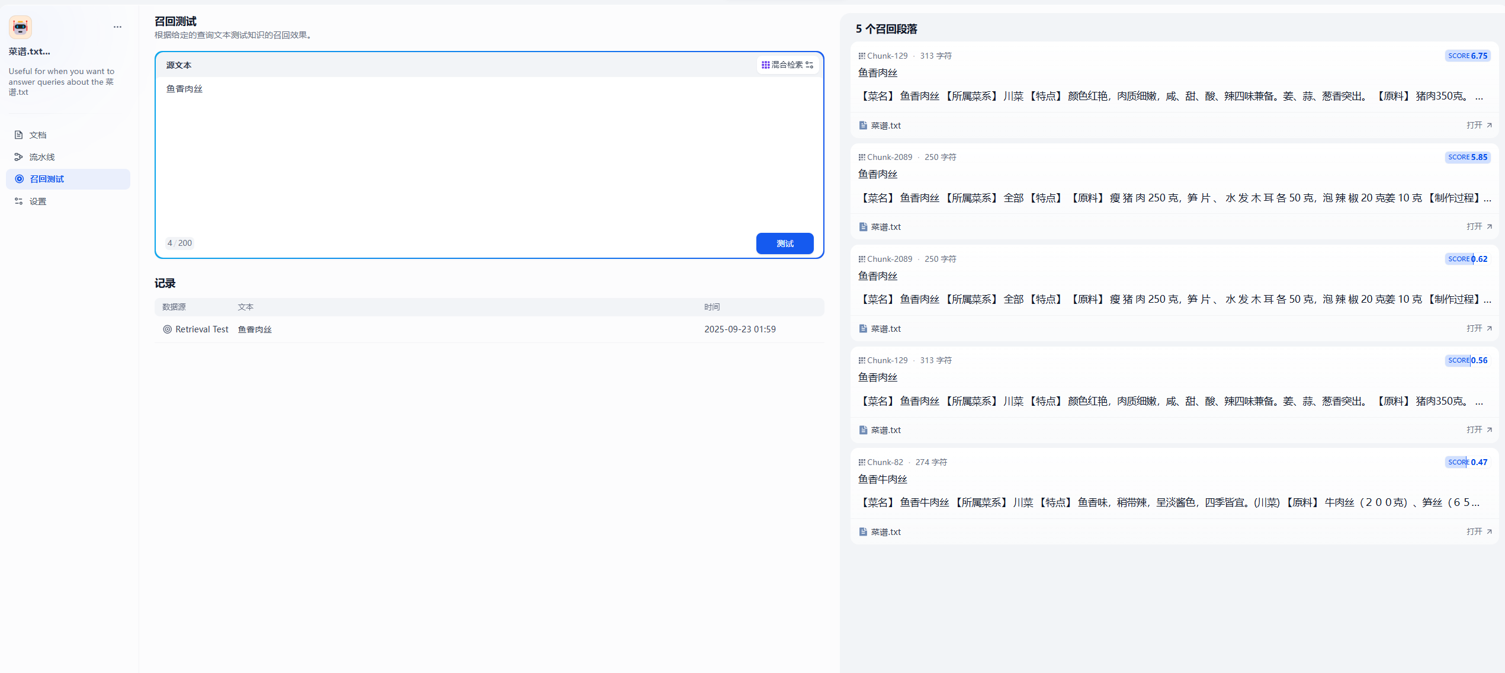Click the SCORE 6.75 badge
Screen dimensions: 1505x673
[1467, 55]
